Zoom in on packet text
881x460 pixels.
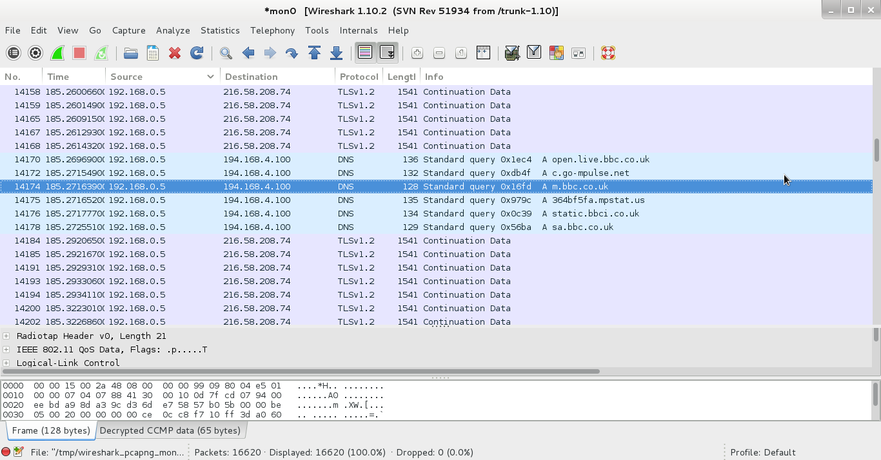(417, 53)
